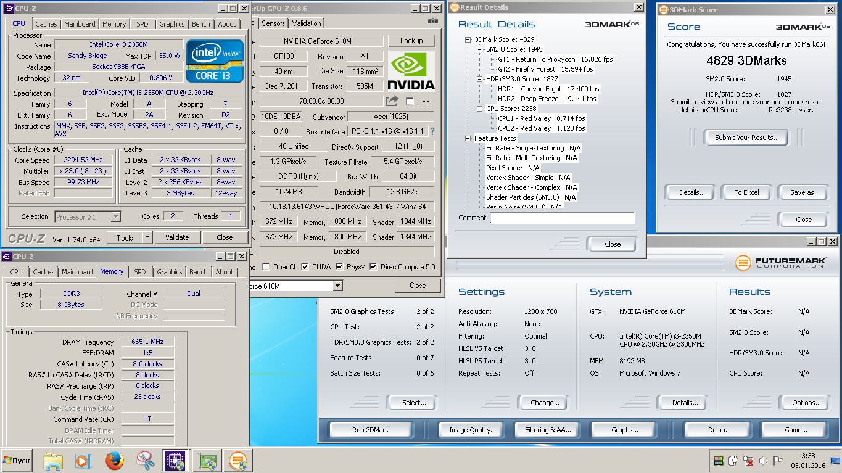The image size is (842, 473).
Task: Switch to the CPU-Z taskbar icon
Action: pyautogui.click(x=175, y=461)
